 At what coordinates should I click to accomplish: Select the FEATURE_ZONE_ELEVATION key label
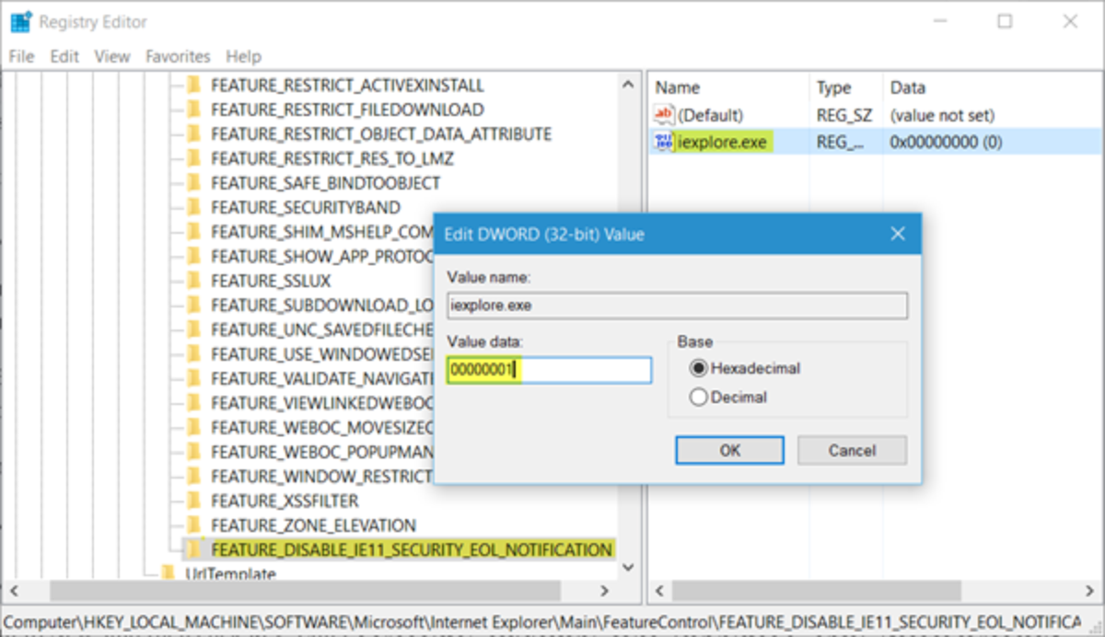click(313, 525)
